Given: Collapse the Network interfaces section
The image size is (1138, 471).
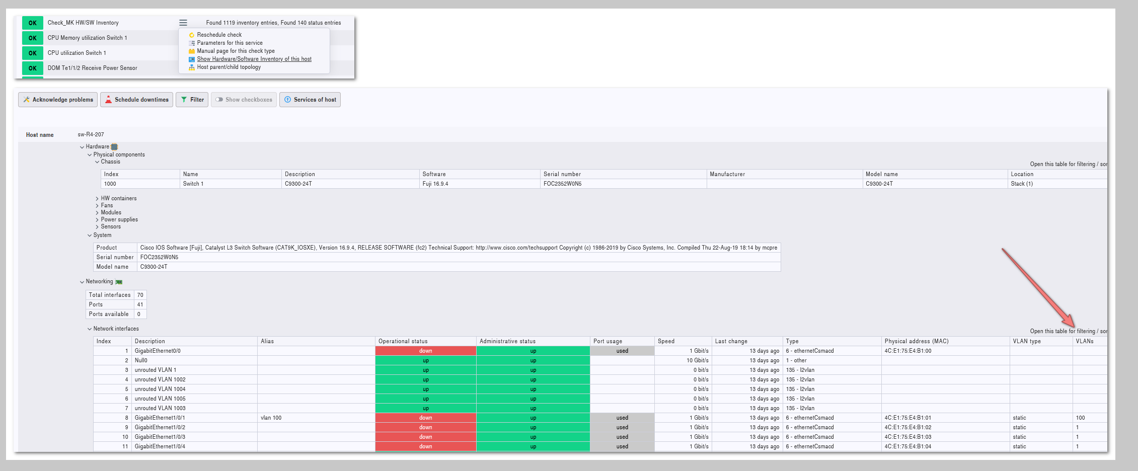Looking at the screenshot, I should tap(90, 329).
